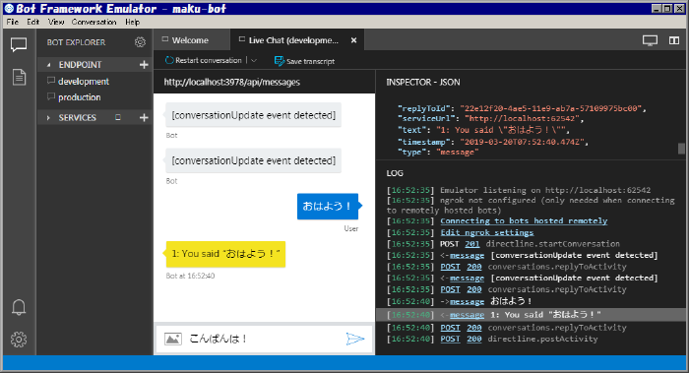
Task: Click the Inspector JSON scrollbar thumb
Action: tap(681, 149)
